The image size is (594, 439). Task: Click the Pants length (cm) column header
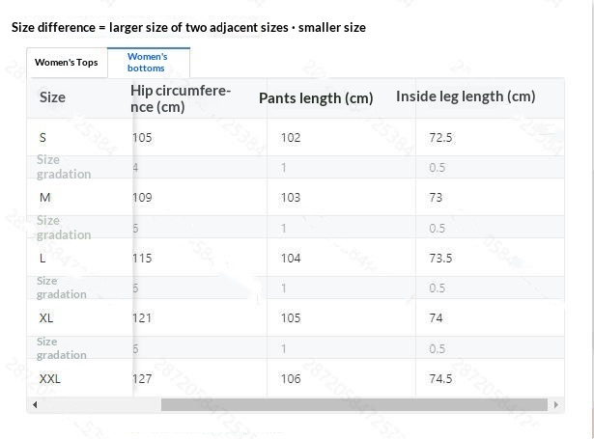315,98
